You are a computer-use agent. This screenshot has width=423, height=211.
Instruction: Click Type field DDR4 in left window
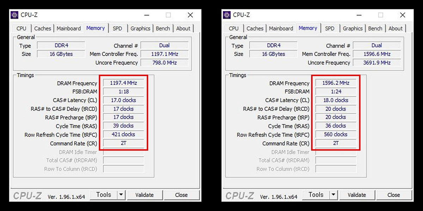(x=61, y=45)
